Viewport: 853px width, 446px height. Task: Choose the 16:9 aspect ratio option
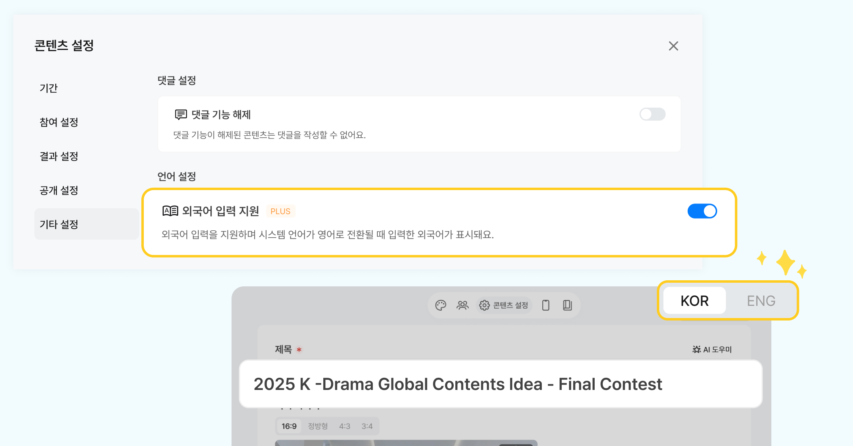pos(289,426)
